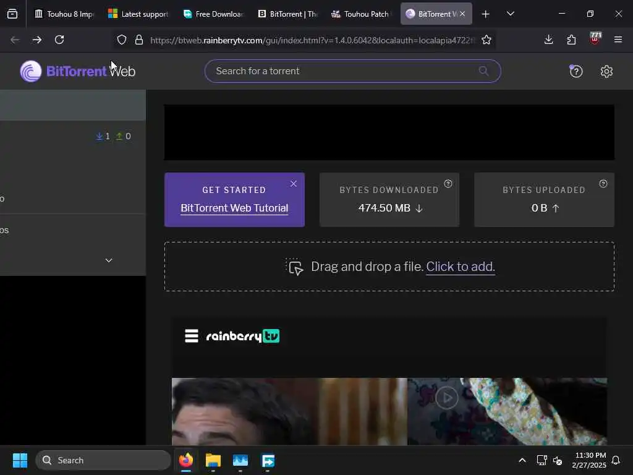Viewport: 633px width, 475px height.
Task: Open browser downloads panel
Action: click(x=548, y=40)
